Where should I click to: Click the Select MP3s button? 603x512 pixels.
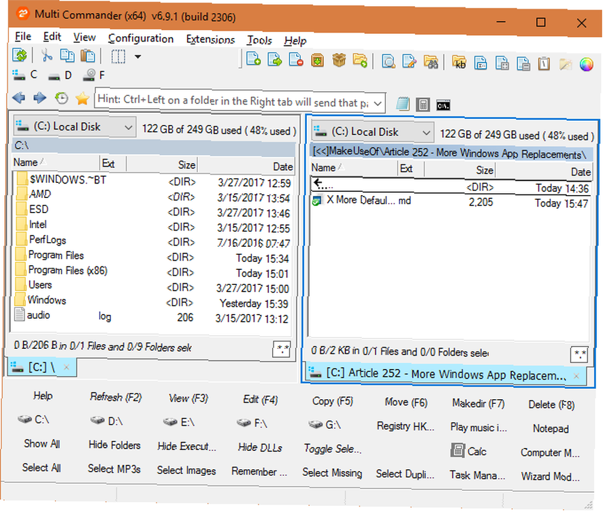[114, 469]
